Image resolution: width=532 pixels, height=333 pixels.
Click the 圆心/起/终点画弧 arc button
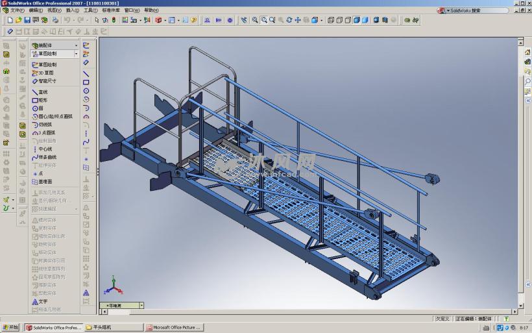point(53,116)
